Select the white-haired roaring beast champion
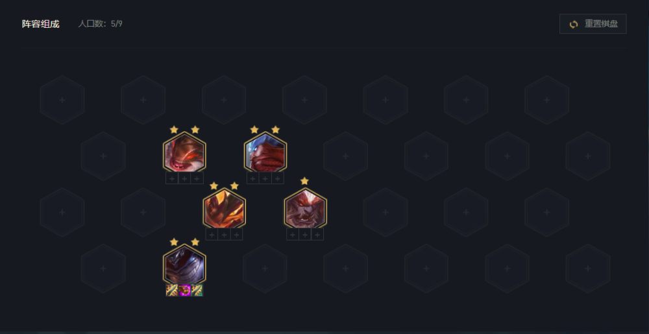 (306, 208)
